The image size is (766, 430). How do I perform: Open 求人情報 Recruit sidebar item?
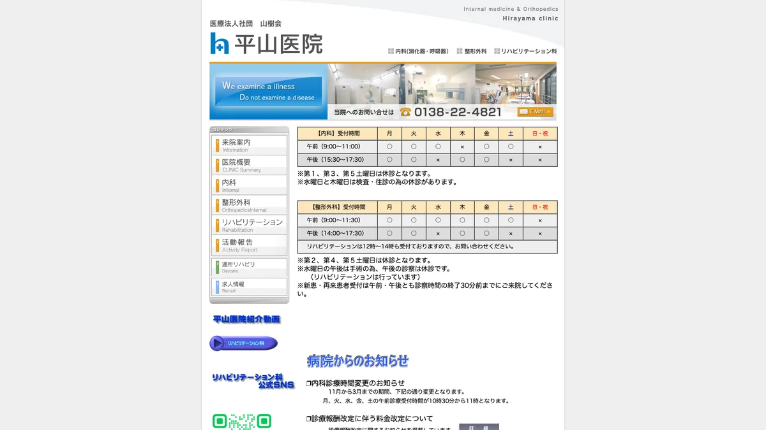tap(250, 287)
